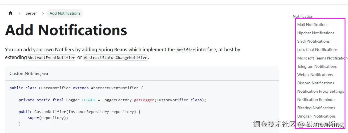Jump to Slack Notifications

pos(313,41)
